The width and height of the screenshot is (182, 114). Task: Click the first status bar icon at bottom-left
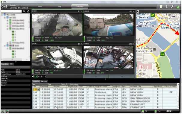(2, 111)
